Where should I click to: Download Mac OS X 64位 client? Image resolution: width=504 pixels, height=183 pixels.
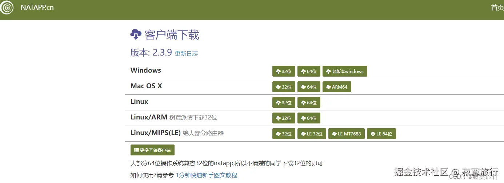[309, 87]
